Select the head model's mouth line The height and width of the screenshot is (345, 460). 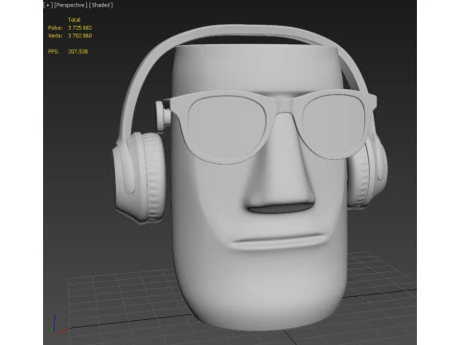pyautogui.click(x=278, y=241)
